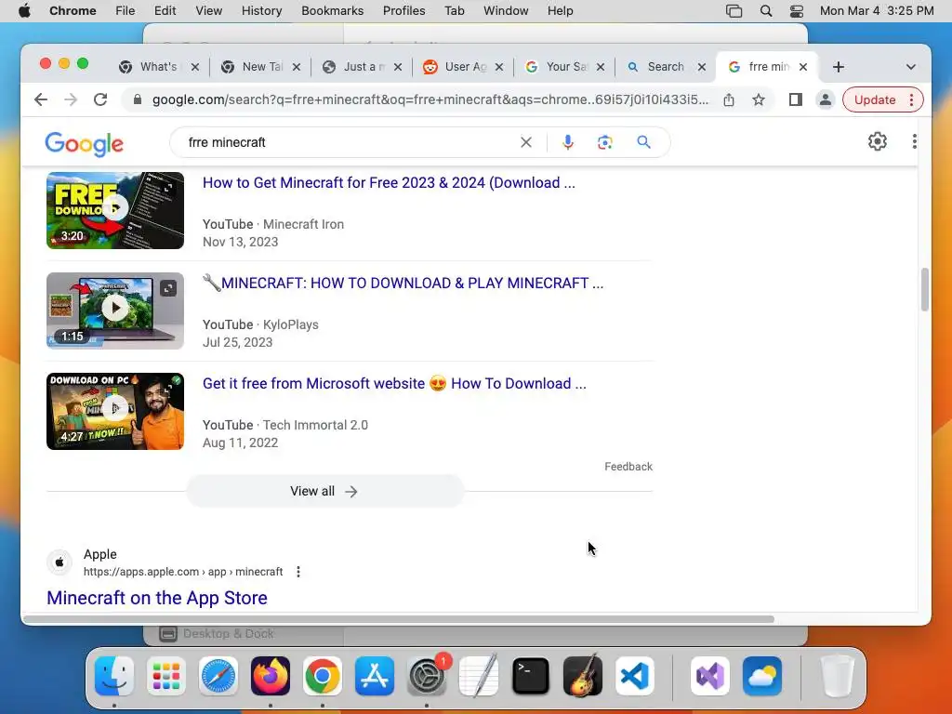Click the address bar URL
Image resolution: width=952 pixels, height=714 pixels.
pos(430,99)
